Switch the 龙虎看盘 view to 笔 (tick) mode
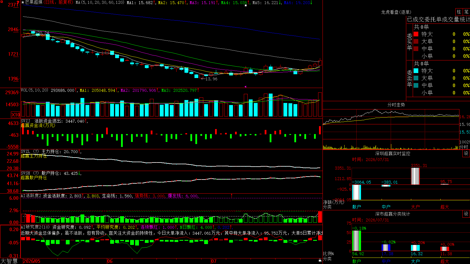This screenshot has width=470, height=264. (x=466, y=12)
